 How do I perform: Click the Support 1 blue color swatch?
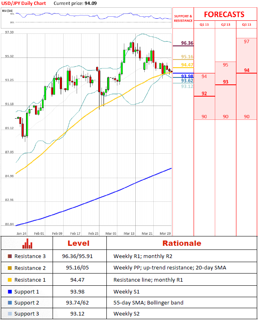pos(10,291)
